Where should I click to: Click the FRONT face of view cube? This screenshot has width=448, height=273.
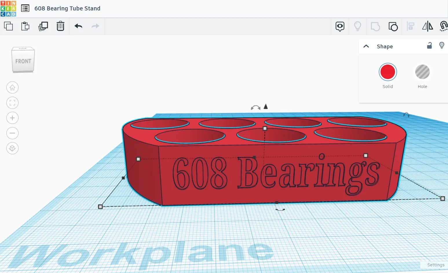(x=23, y=61)
